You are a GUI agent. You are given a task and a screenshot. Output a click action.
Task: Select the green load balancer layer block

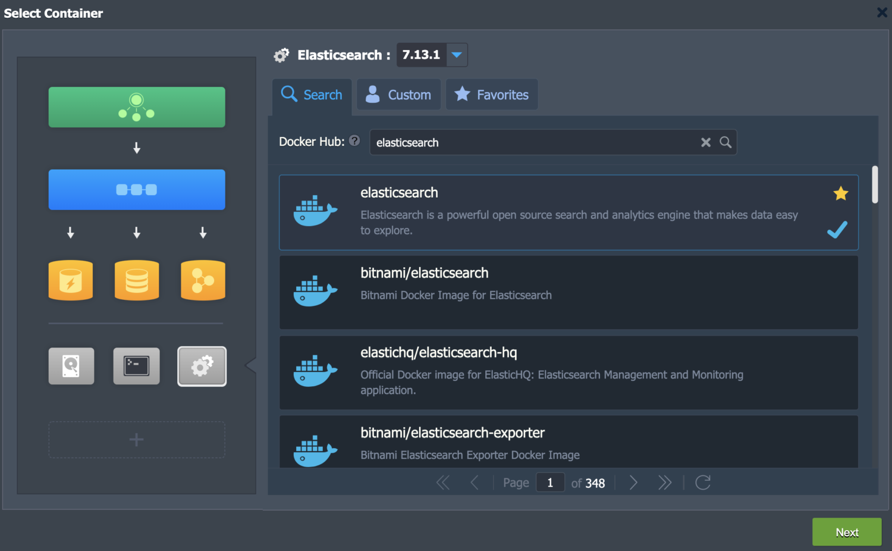pyautogui.click(x=137, y=107)
